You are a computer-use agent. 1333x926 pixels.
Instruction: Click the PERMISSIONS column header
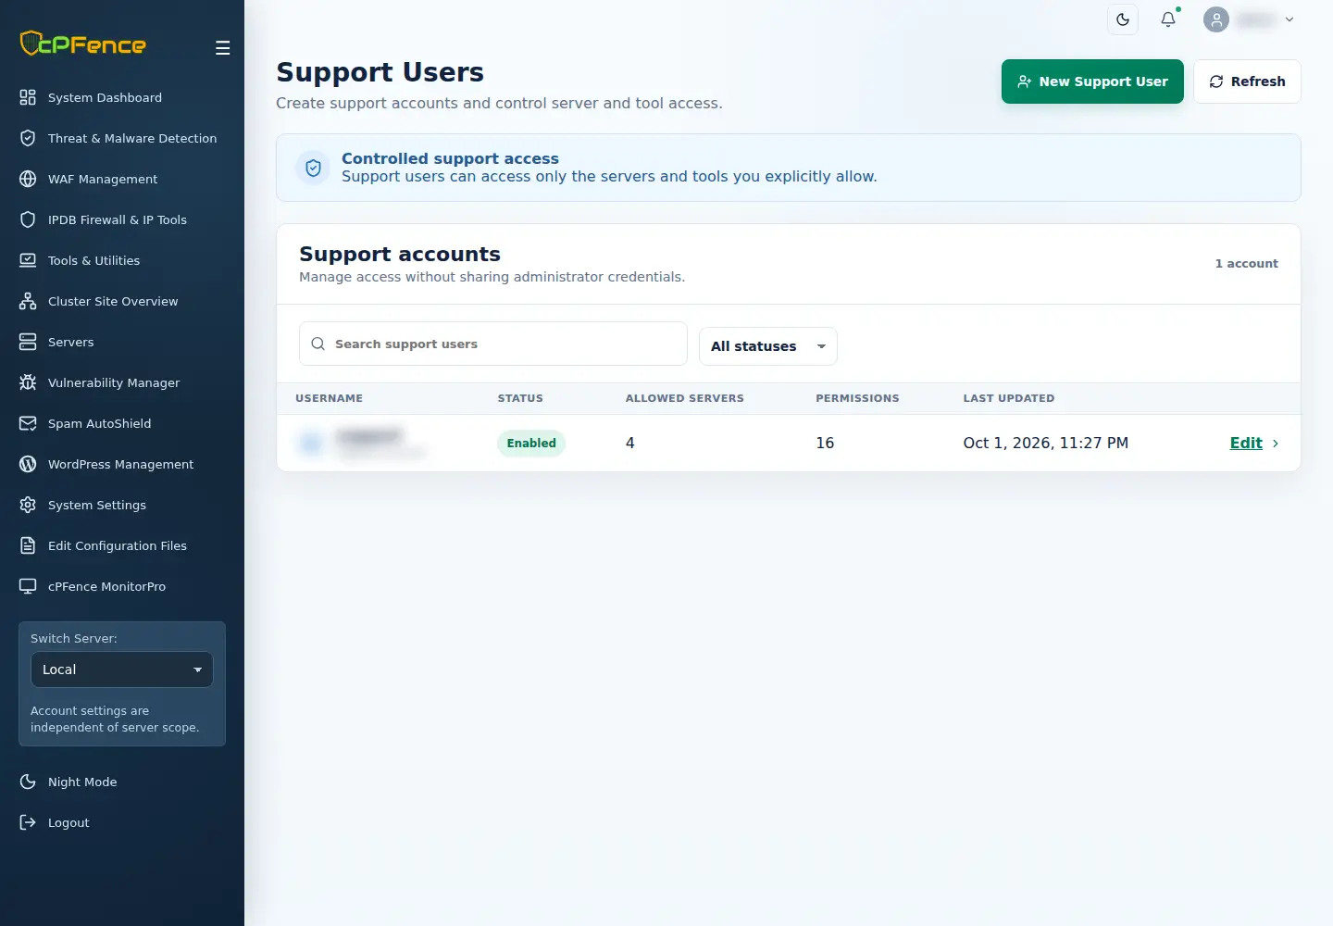[x=857, y=398]
